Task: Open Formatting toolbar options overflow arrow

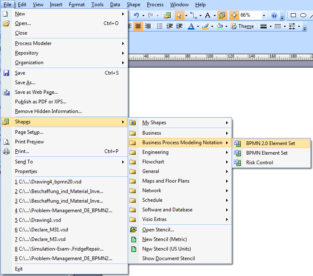Action: (x=305, y=29)
